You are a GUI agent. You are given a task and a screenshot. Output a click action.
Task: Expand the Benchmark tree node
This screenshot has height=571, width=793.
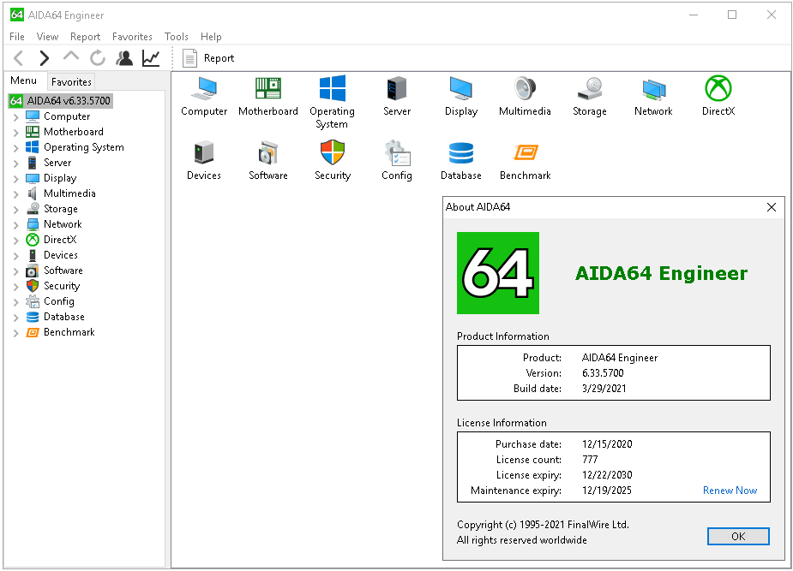[15, 333]
